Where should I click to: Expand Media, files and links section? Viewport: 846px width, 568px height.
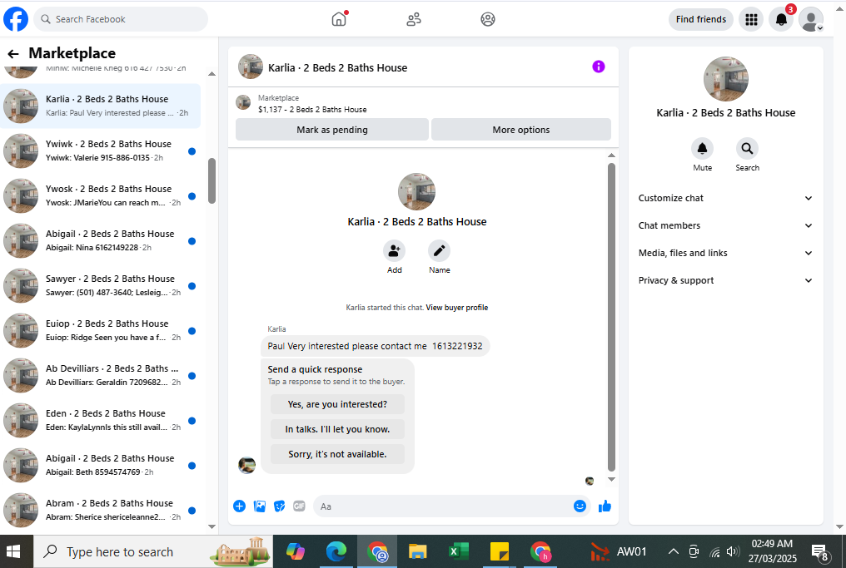[725, 254]
